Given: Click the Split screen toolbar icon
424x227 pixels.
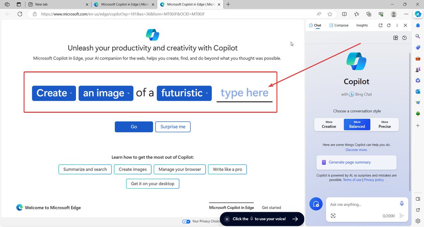Looking at the screenshot, I should point(344,14).
